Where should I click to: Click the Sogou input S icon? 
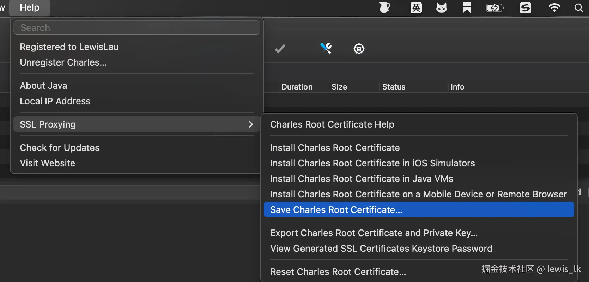tap(526, 8)
